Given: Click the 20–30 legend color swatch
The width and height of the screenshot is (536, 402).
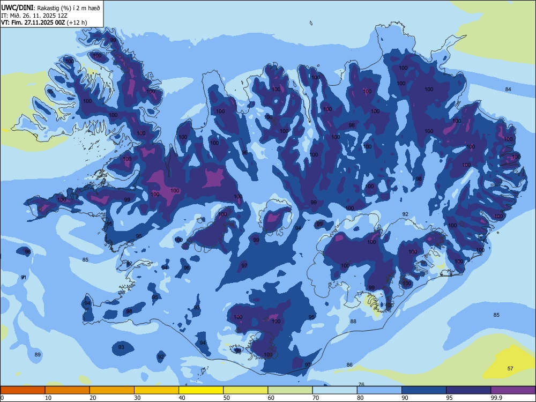Looking at the screenshot, I should click(x=112, y=390).
